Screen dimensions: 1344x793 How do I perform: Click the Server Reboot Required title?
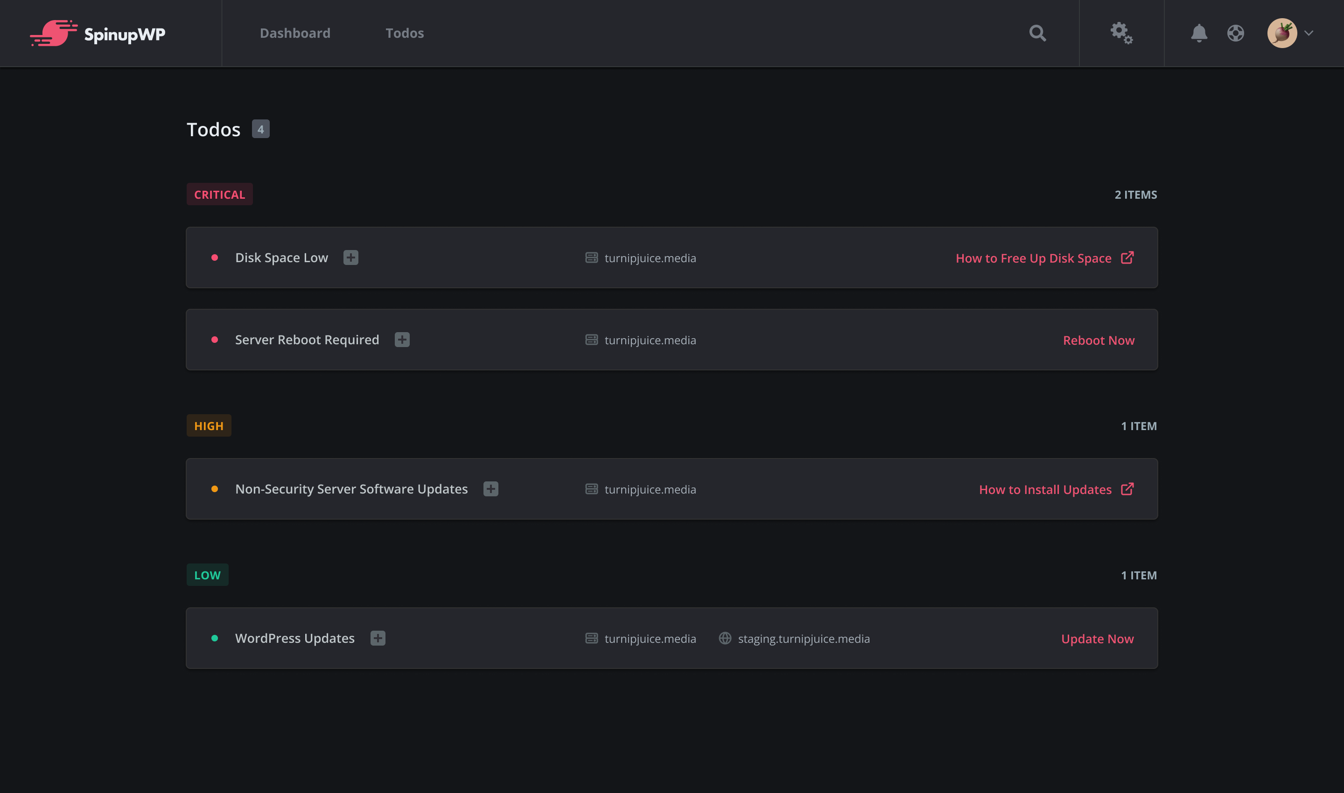[308, 340]
